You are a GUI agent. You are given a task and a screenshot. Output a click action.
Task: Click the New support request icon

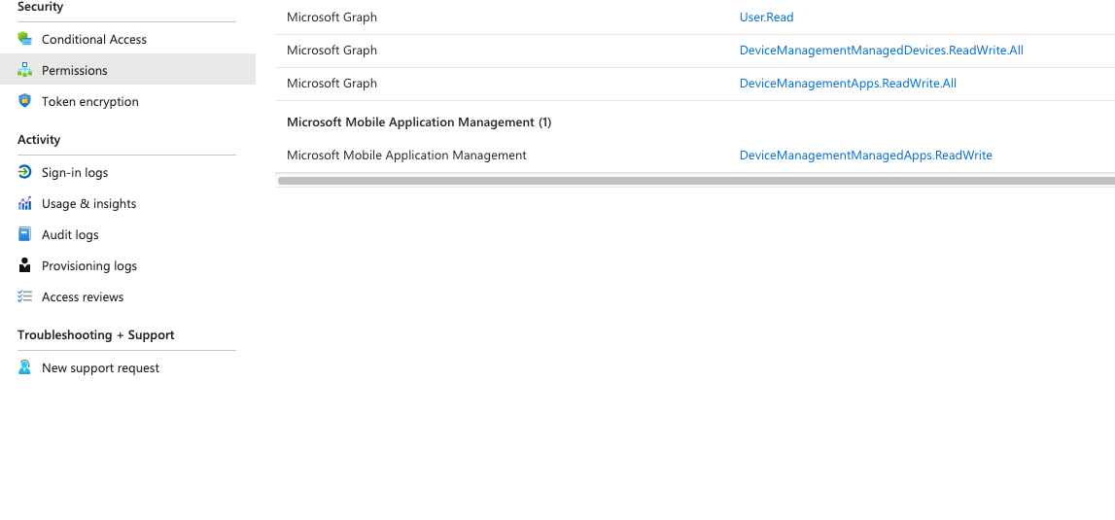click(25, 367)
